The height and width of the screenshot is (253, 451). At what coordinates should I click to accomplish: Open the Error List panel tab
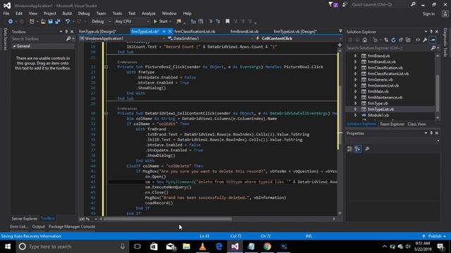[x=19, y=226]
